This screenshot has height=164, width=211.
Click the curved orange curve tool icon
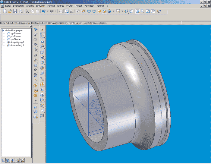coord(36,81)
